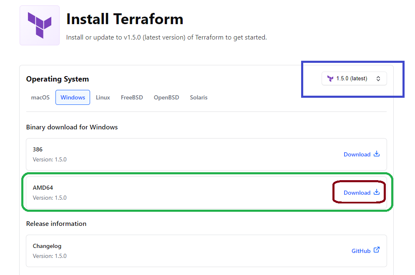Click Terraform icon in version selector

(x=330, y=78)
